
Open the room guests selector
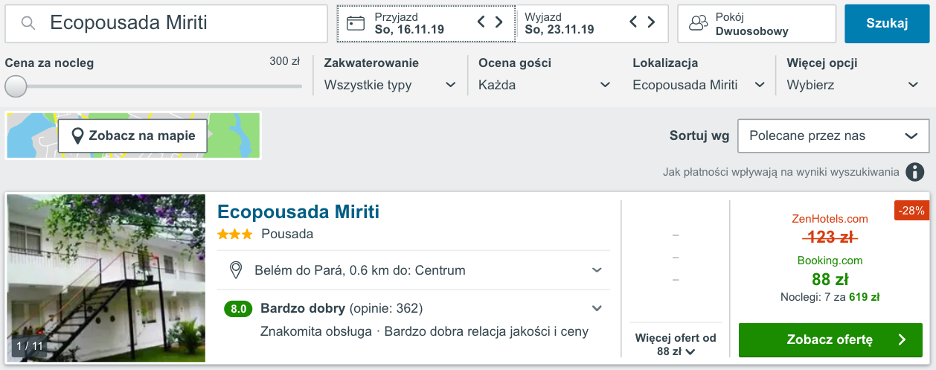click(x=756, y=24)
